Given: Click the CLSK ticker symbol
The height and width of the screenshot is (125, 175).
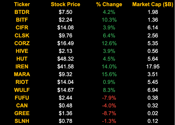Looking at the screenshot, I should tap(22, 36).
